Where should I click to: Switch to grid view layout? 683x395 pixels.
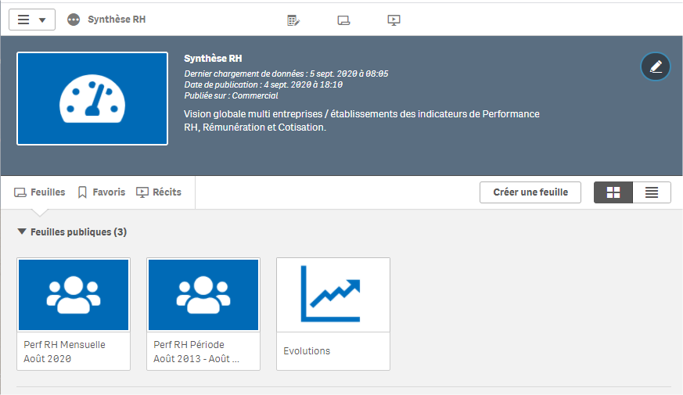tap(613, 192)
